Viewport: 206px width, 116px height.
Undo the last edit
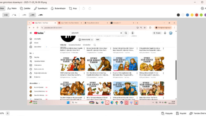click(x=83, y=8)
